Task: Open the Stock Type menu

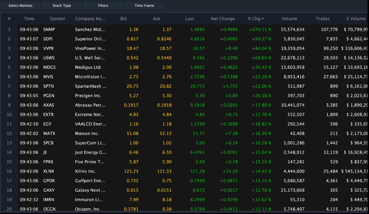Action: (x=62, y=5)
